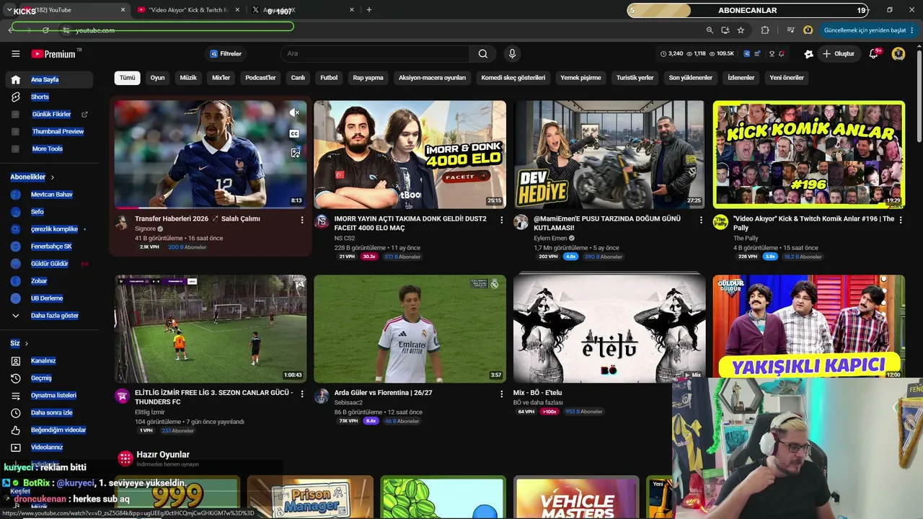Select the Futbol filter chip
Image resolution: width=923 pixels, height=519 pixels.
pos(329,78)
